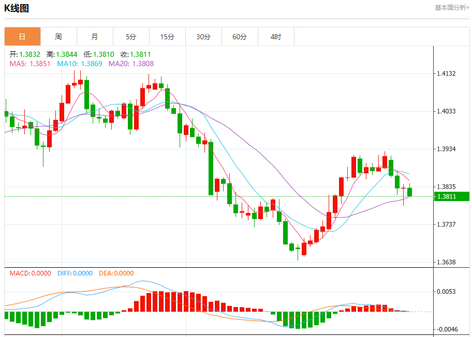
Task: Click the DEA value label
Action: click(115, 273)
